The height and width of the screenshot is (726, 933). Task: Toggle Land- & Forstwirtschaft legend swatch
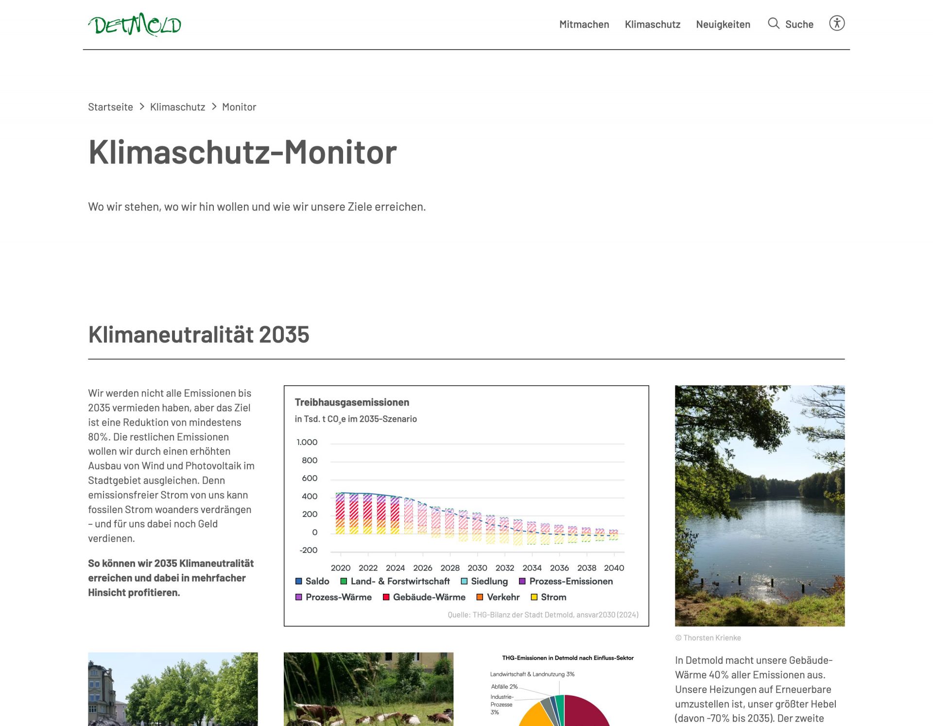point(344,582)
